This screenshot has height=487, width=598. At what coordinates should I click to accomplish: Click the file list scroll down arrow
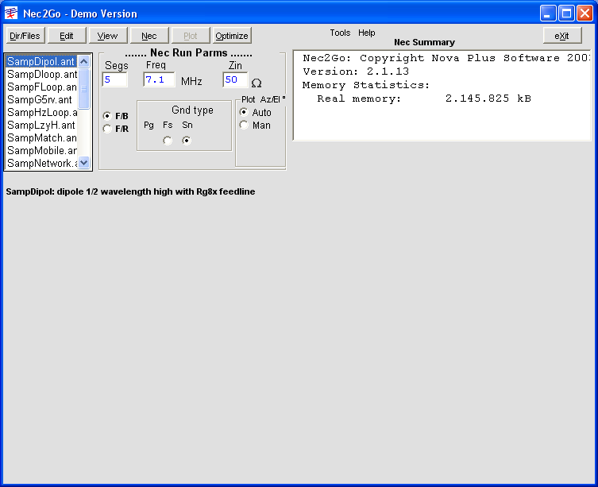[x=84, y=163]
